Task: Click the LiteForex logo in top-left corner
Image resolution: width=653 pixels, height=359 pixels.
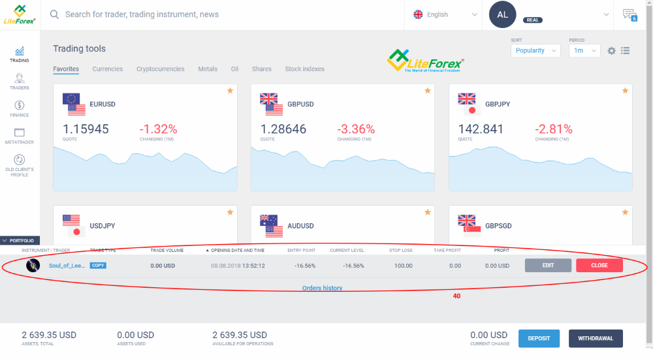Action: coord(20,14)
